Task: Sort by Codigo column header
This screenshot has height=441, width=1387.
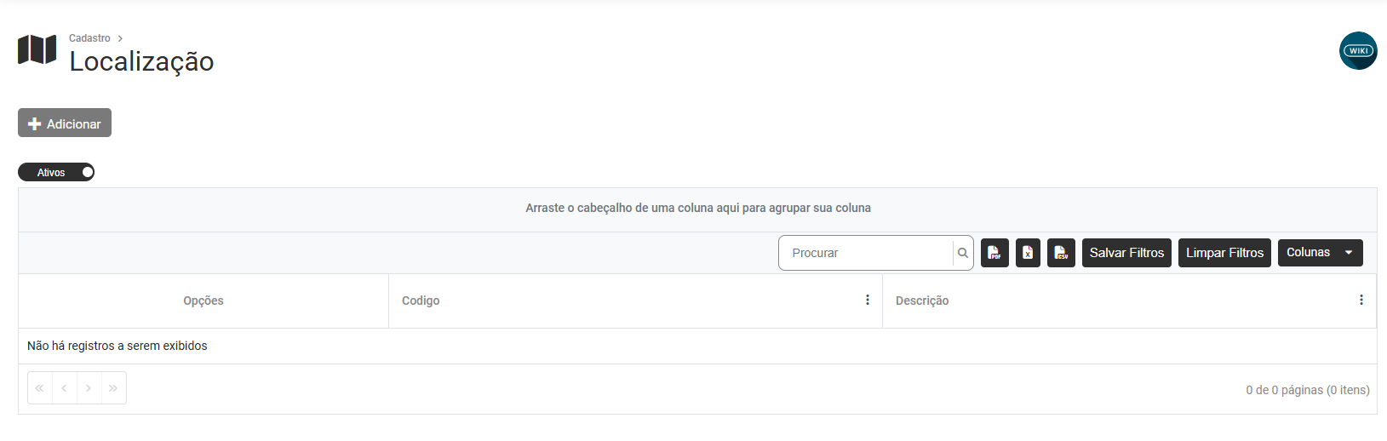Action: 421,301
